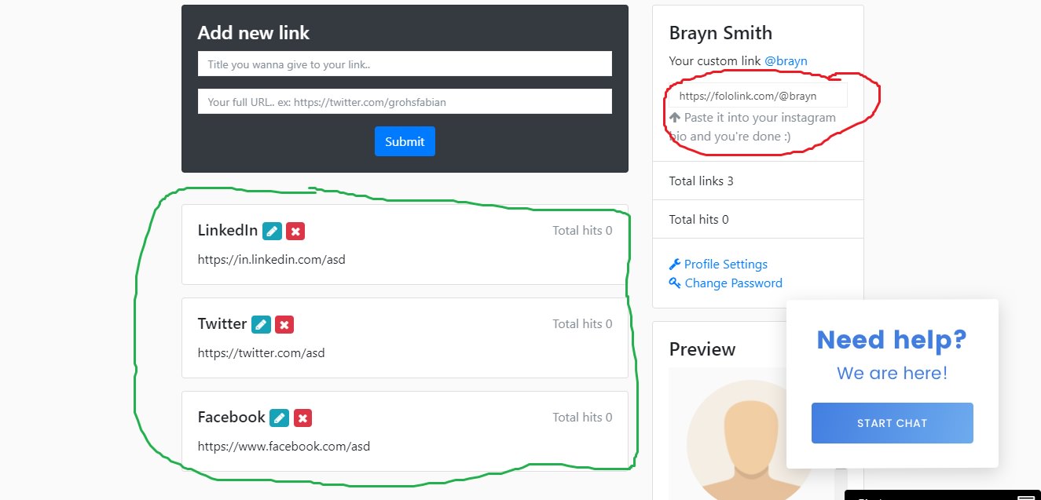Click into the full URL input field
The width and height of the screenshot is (1041, 500).
point(405,102)
